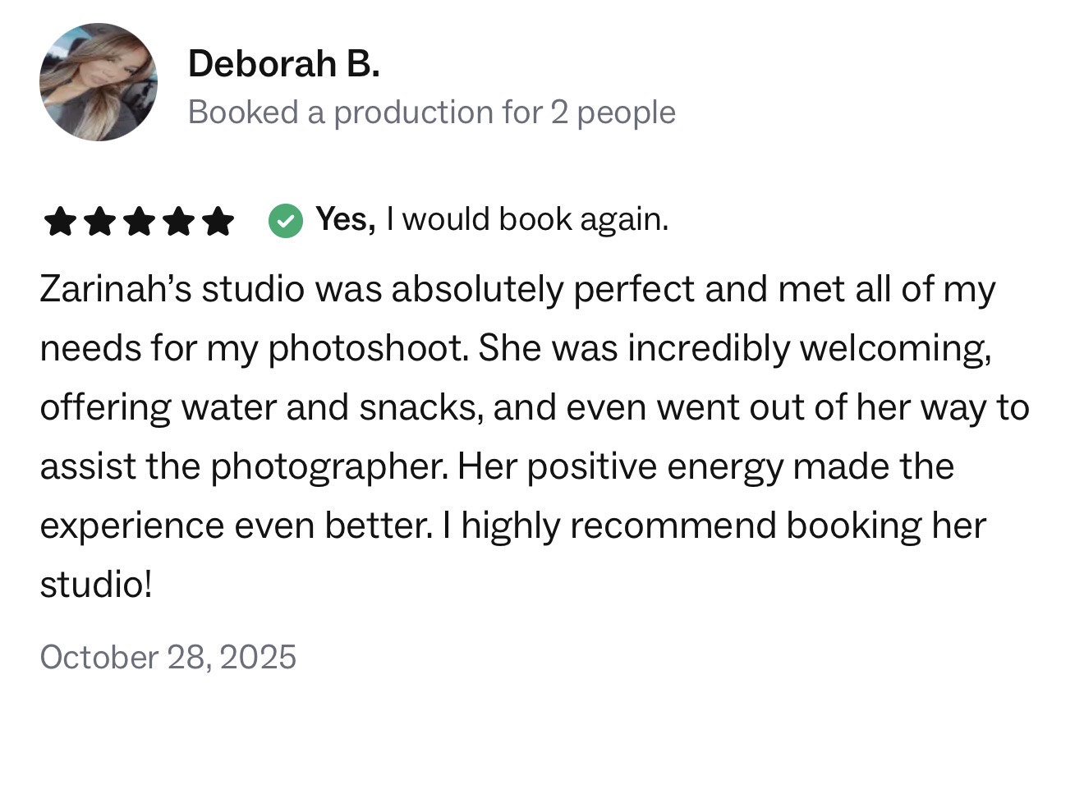The image size is (1084, 785).
Task: Click the green verified checkmark icon
Action: point(286,220)
